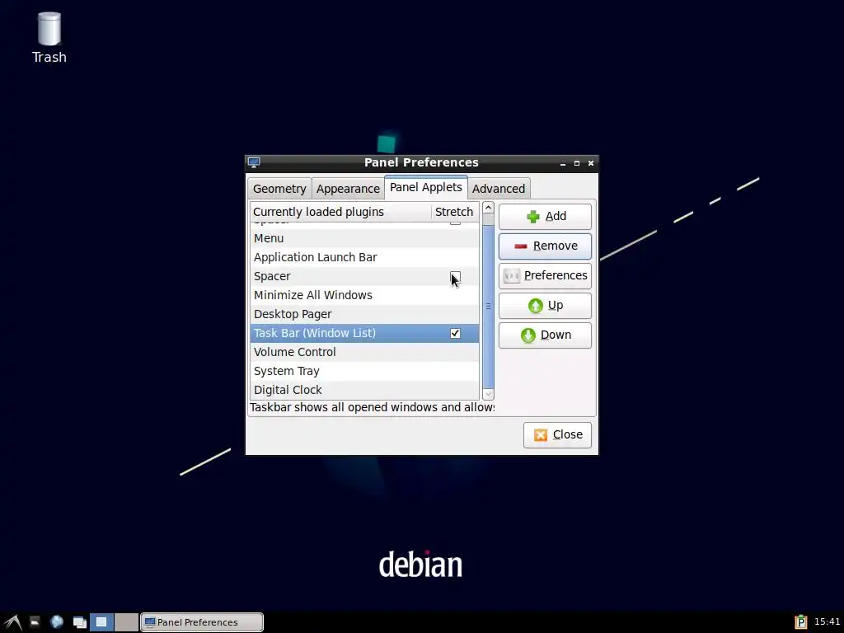The height and width of the screenshot is (633, 844).
Task: Select the Volume Control plugin
Action: point(364,352)
